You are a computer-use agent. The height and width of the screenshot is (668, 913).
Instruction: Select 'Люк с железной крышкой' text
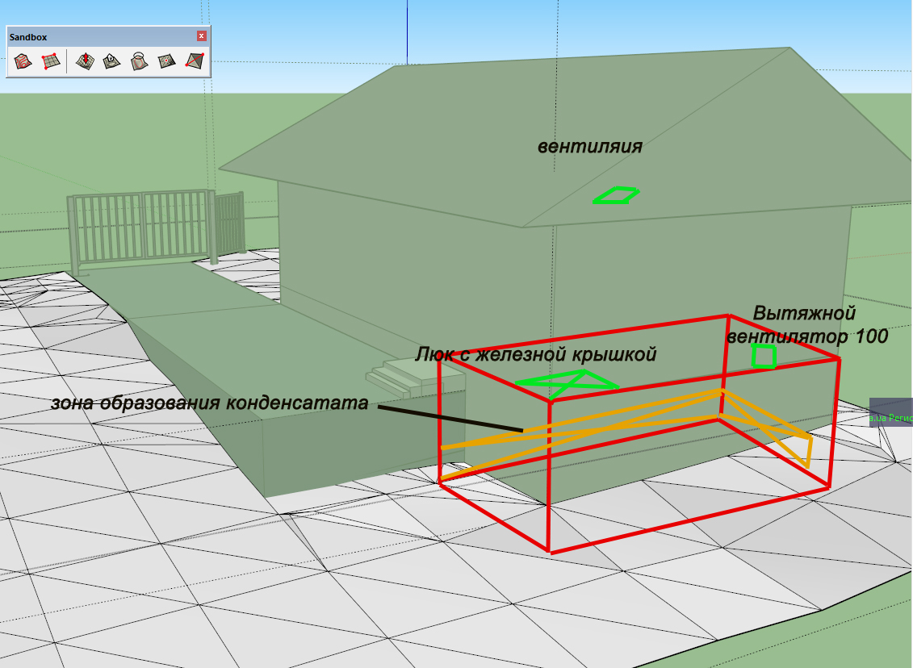point(536,354)
